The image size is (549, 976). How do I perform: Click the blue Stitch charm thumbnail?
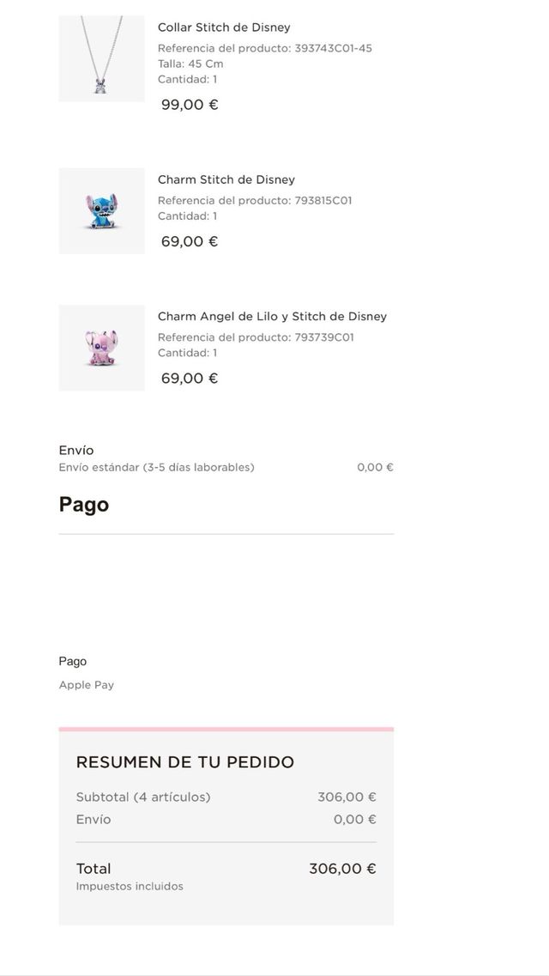click(x=101, y=210)
